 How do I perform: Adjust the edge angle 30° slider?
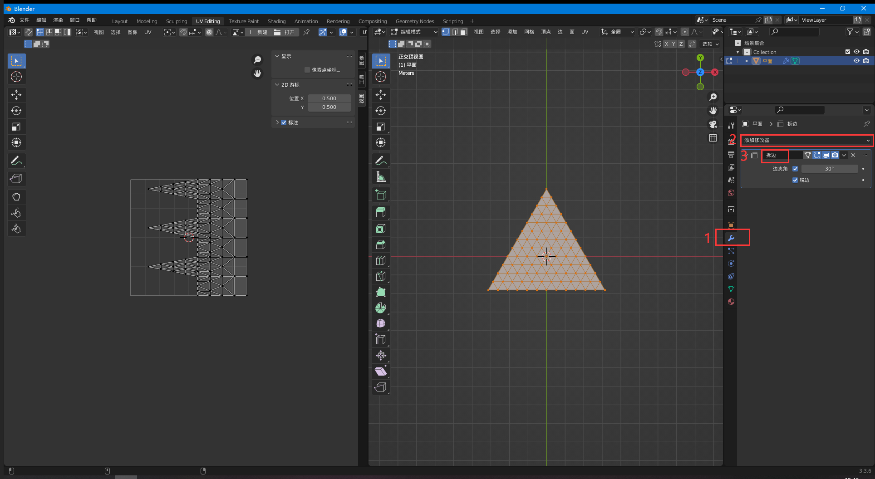click(x=830, y=169)
